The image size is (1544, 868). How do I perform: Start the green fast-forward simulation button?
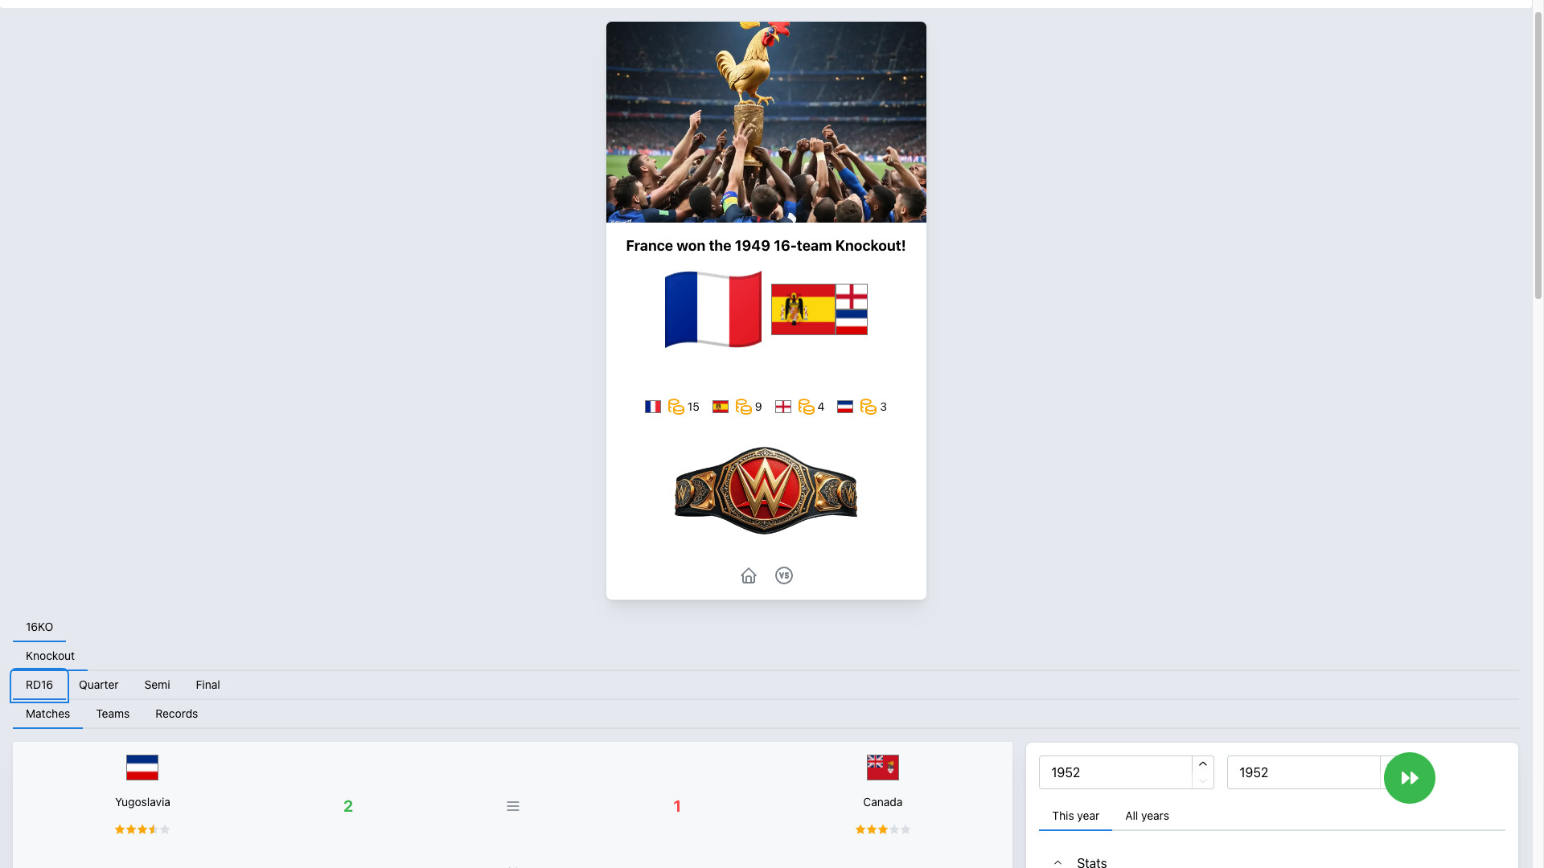(x=1410, y=778)
